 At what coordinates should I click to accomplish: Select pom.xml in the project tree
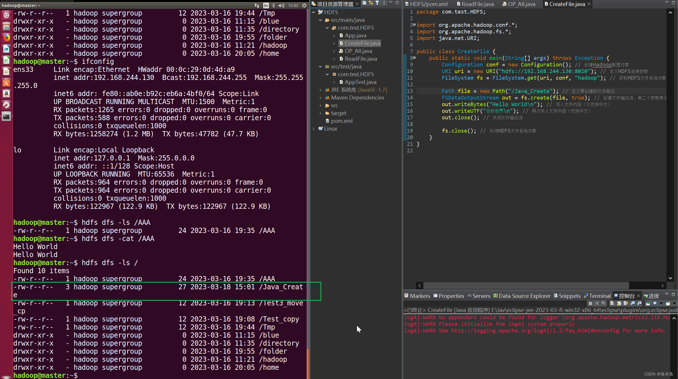click(341, 121)
